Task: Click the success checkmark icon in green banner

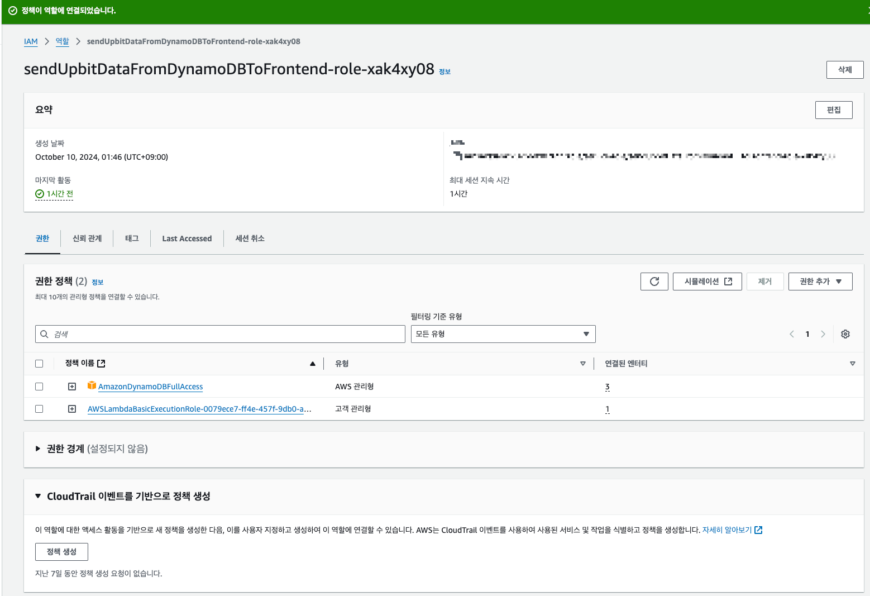Action: (x=12, y=11)
